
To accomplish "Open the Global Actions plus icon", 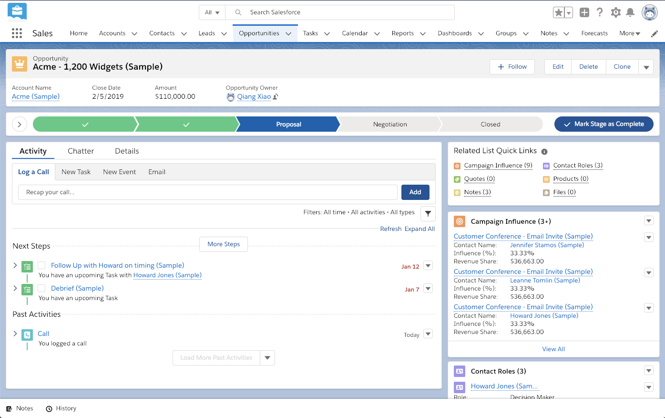I will [584, 12].
